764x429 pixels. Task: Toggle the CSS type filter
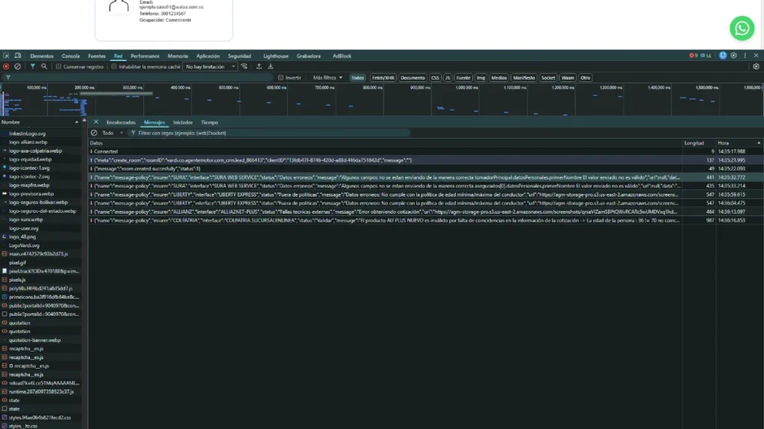(x=435, y=77)
